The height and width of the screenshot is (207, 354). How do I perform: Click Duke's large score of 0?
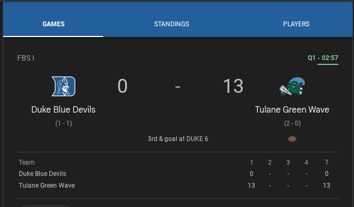pyautogui.click(x=122, y=86)
